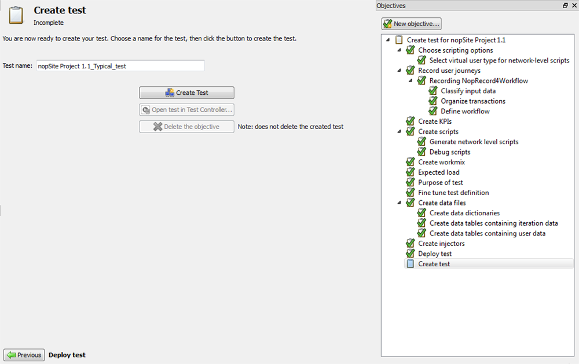The image size is (579, 364).
Task: Click the clipboard icon beside Create test heading
Action: click(x=16, y=16)
